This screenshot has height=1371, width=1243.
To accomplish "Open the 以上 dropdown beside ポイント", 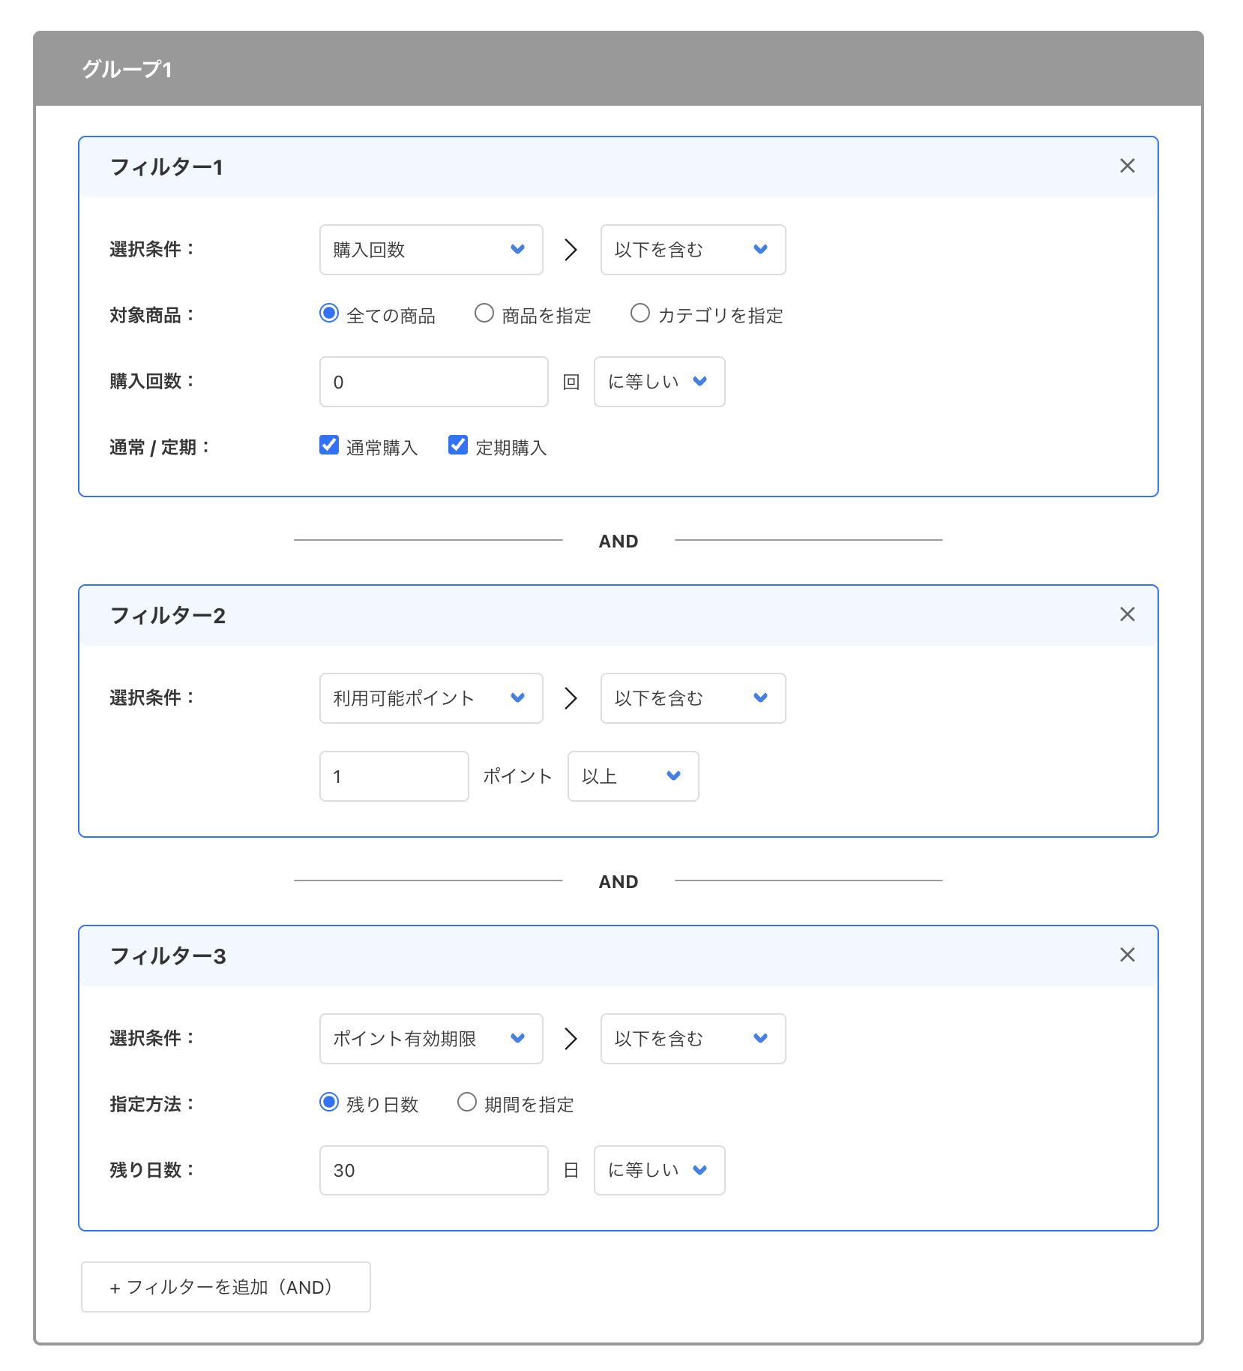I will tap(632, 775).
